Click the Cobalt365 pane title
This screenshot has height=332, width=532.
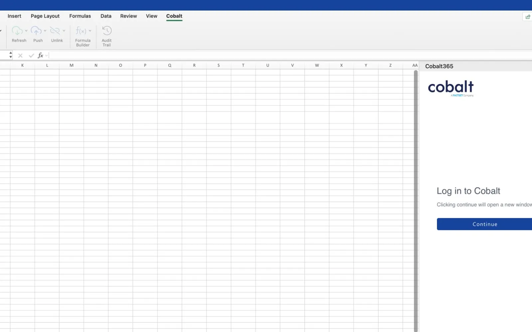click(x=439, y=66)
